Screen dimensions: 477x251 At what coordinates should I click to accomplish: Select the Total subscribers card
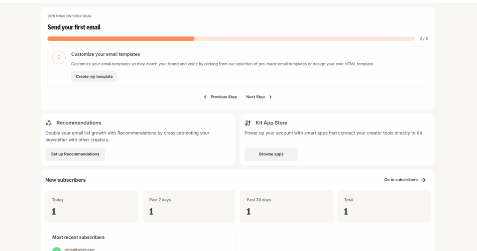pos(384,206)
